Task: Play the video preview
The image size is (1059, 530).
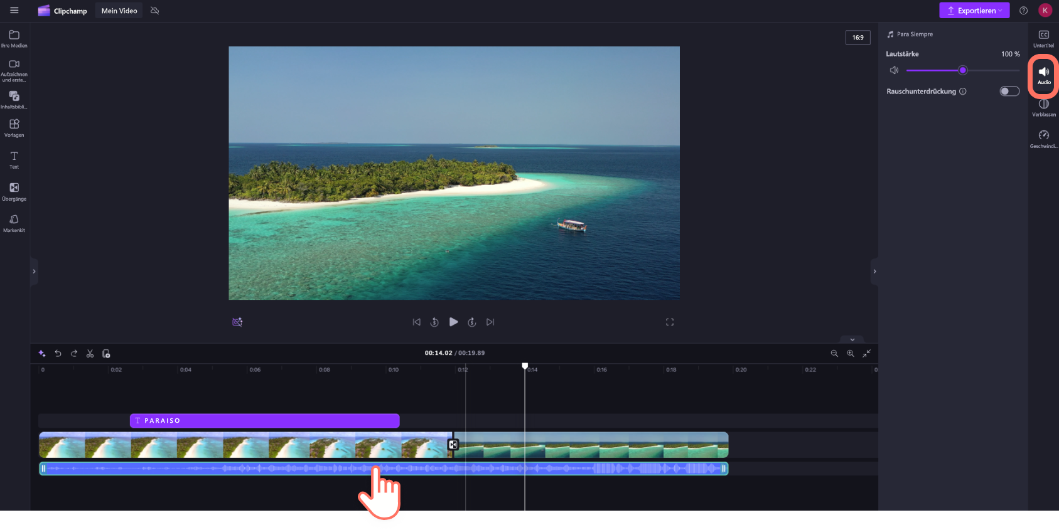Action: tap(453, 322)
